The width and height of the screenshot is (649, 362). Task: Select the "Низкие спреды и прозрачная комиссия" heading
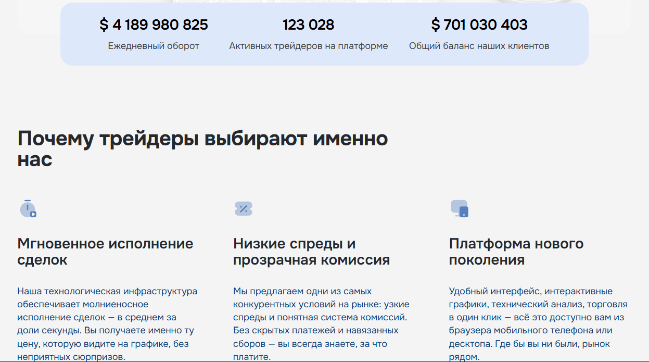[311, 252]
